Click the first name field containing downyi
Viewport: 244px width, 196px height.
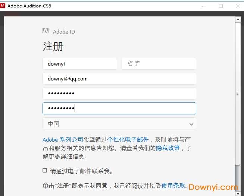point(80,64)
